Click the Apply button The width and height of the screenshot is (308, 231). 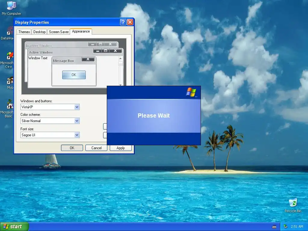point(121,148)
